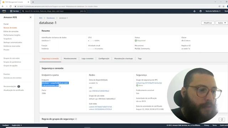228x128 pixels.
Task: Open the notifications bell icon
Action: point(195,11)
